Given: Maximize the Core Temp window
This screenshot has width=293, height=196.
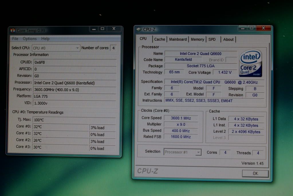Looking at the screenshot, I should (x=103, y=29).
